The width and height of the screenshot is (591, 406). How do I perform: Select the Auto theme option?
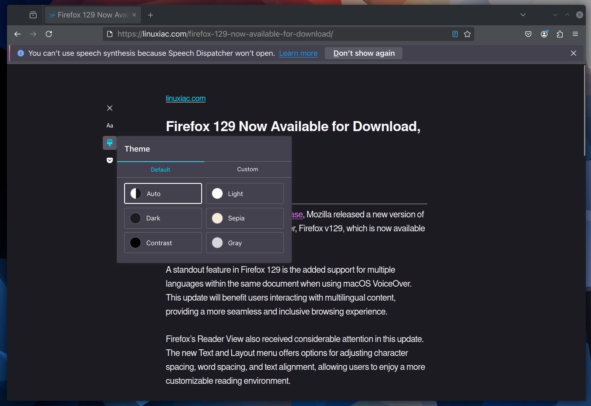(x=163, y=193)
